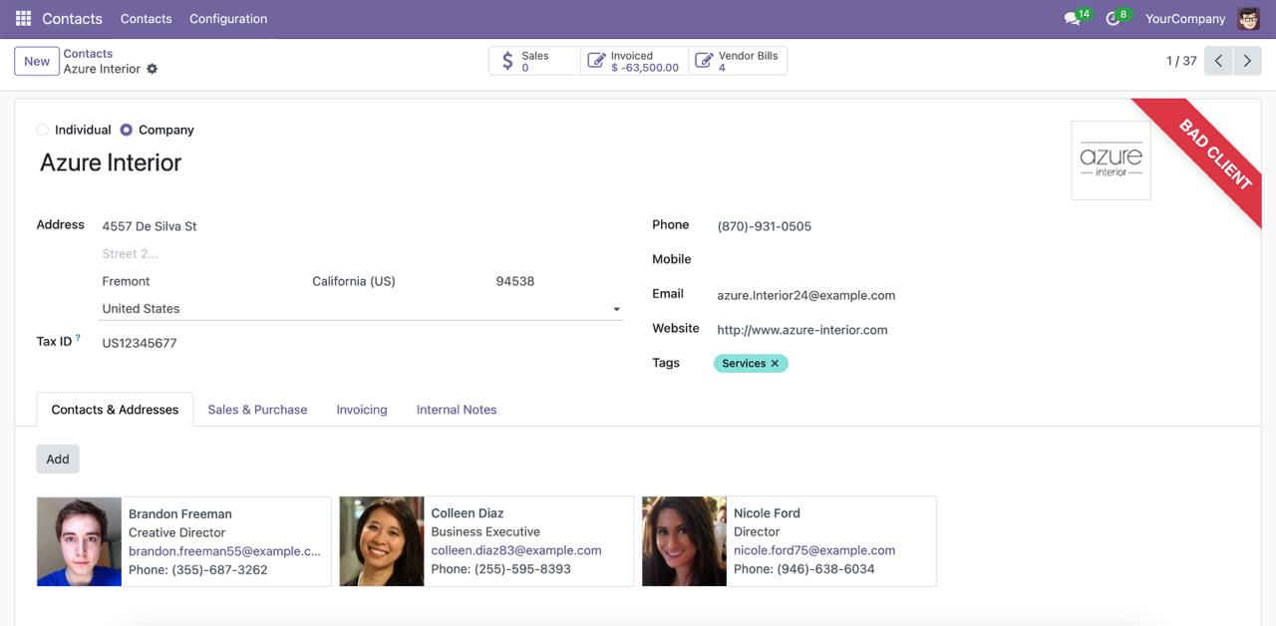Click the Services tag

pyautogui.click(x=744, y=364)
